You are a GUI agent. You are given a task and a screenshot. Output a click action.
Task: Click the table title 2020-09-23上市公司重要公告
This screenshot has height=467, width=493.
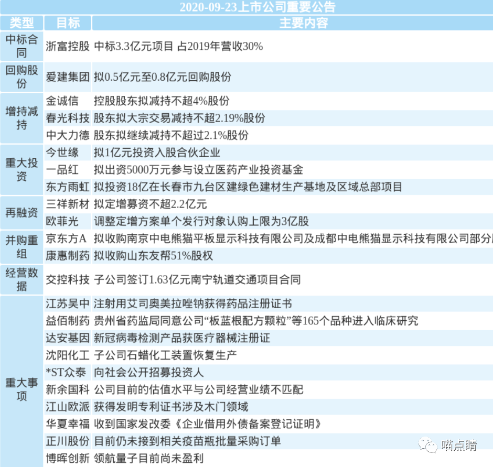258,7
